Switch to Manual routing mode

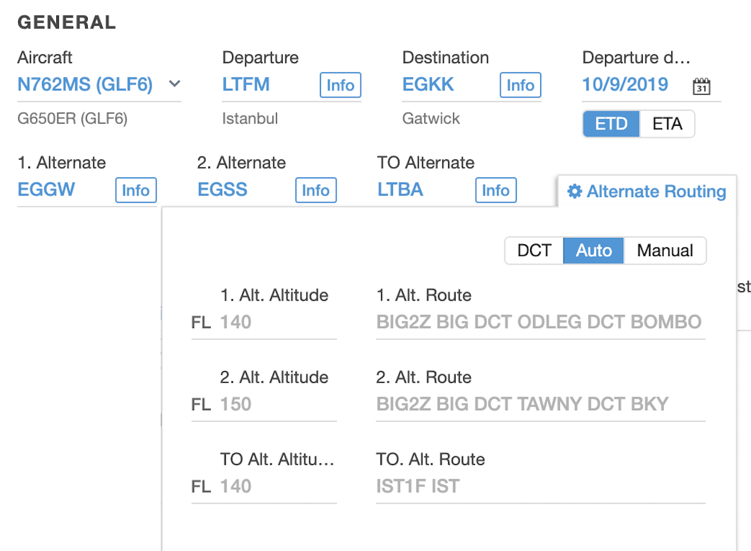[665, 250]
